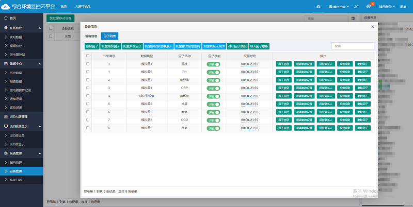Switch to the 设备信息 tab
Image resolution: width=413 pixels, height=207 pixels.
click(x=91, y=36)
